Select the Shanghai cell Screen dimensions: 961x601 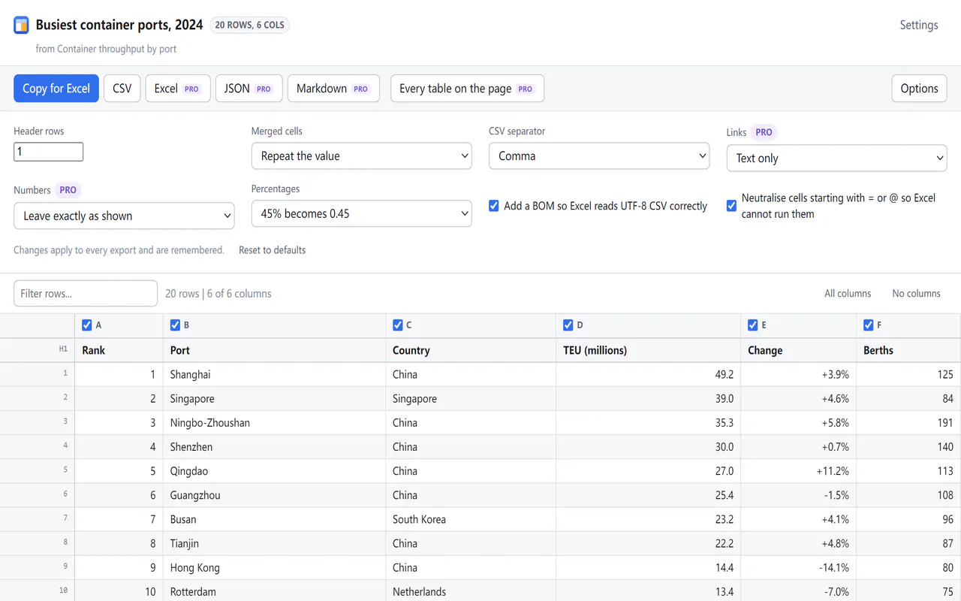click(274, 374)
